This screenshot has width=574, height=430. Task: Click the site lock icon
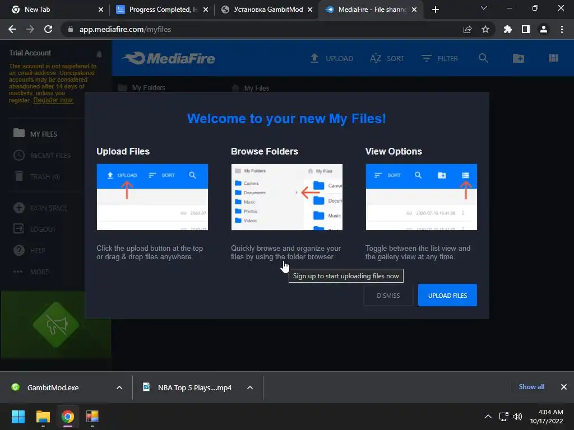[70, 29]
